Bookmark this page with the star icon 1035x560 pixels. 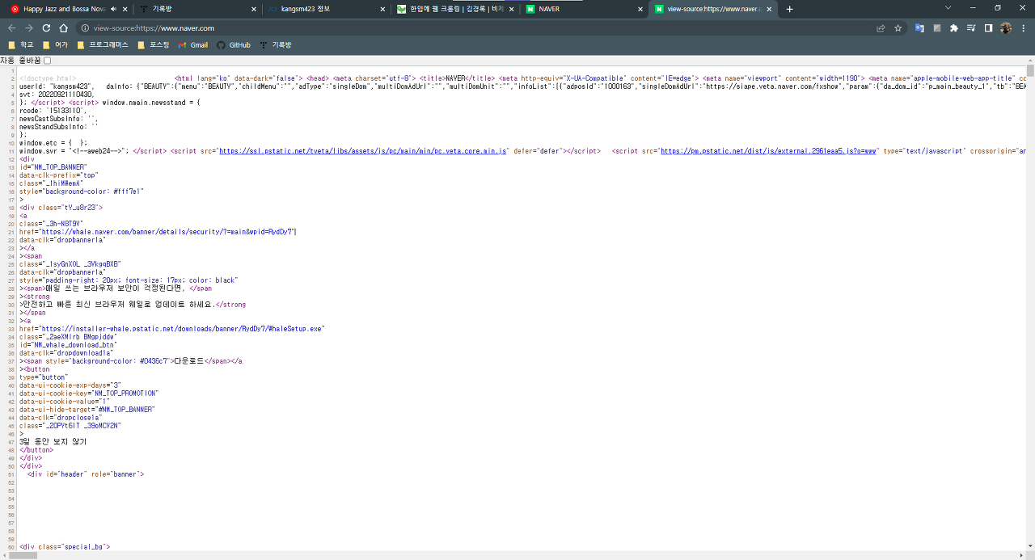898,27
